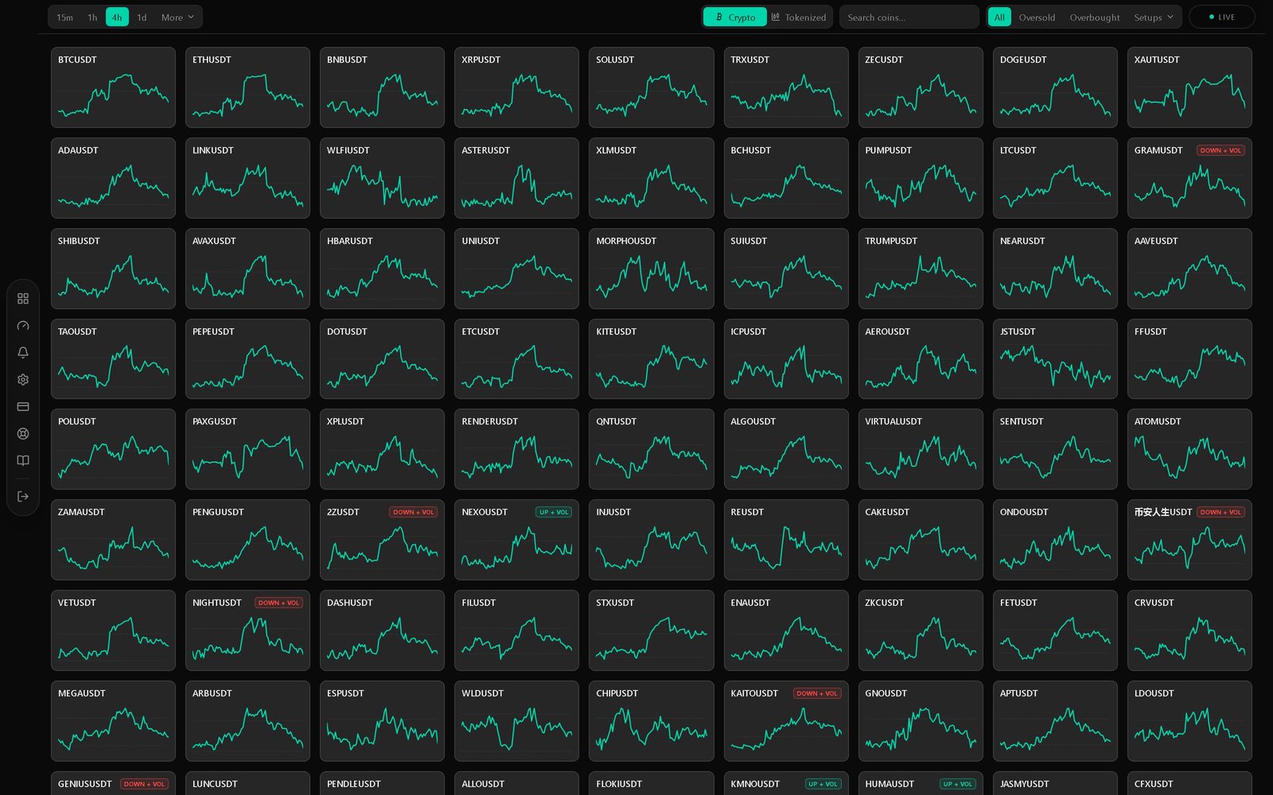The width and height of the screenshot is (1273, 795).
Task: Click DOWN + VOL badge on NIGHTUSDT
Action: point(278,603)
